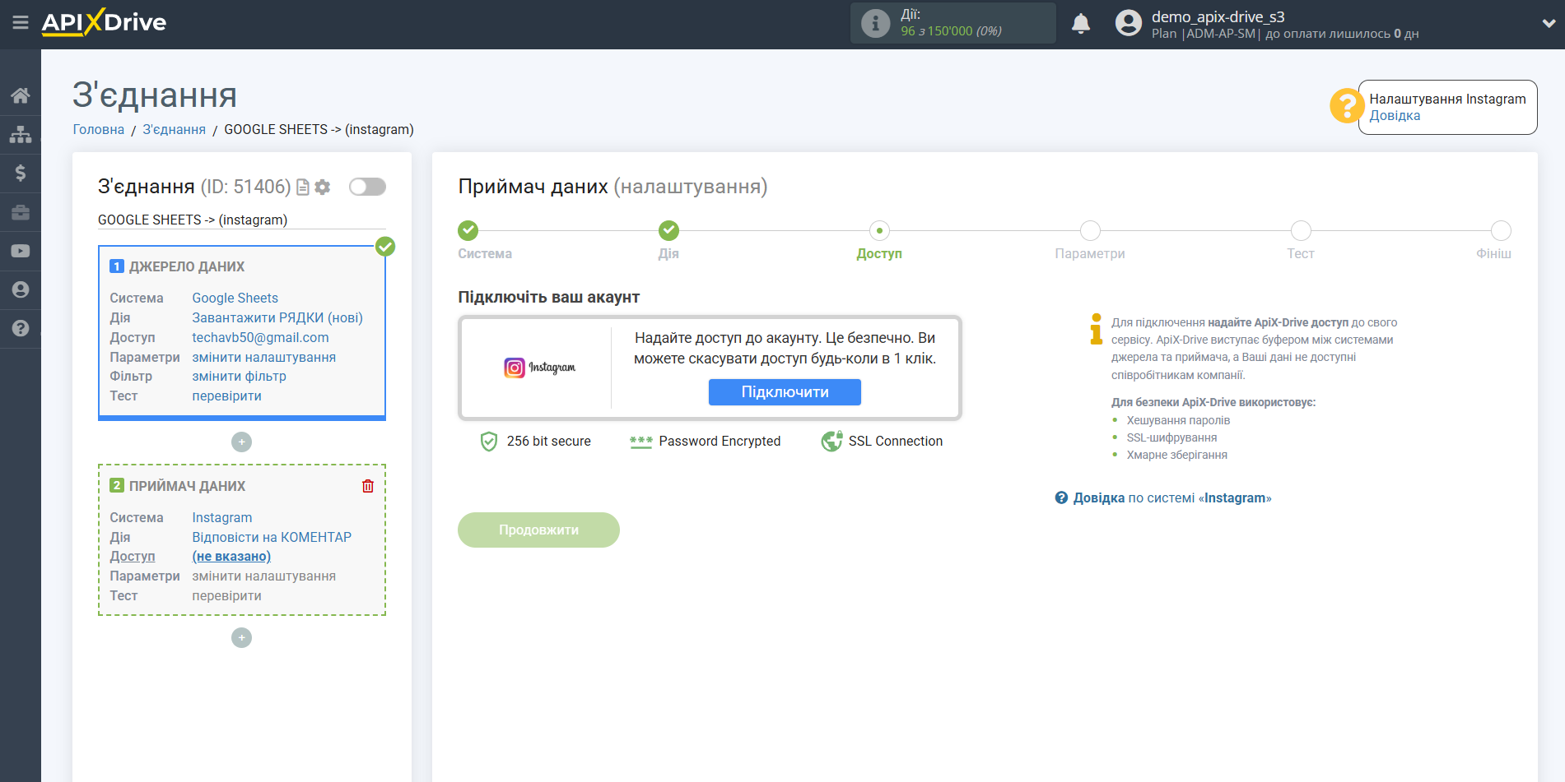The image size is (1565, 782).
Task: Open the YouTube video sidebar icon
Action: [x=21, y=251]
